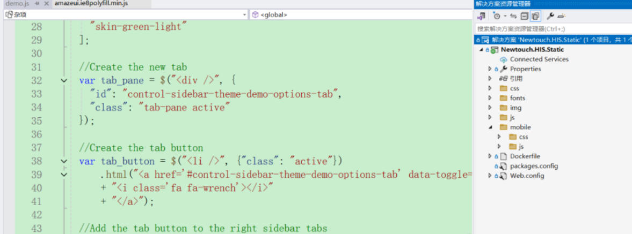The height and width of the screenshot is (234, 632).
Task: Click the Connected Services cloud icon
Action: point(504,59)
